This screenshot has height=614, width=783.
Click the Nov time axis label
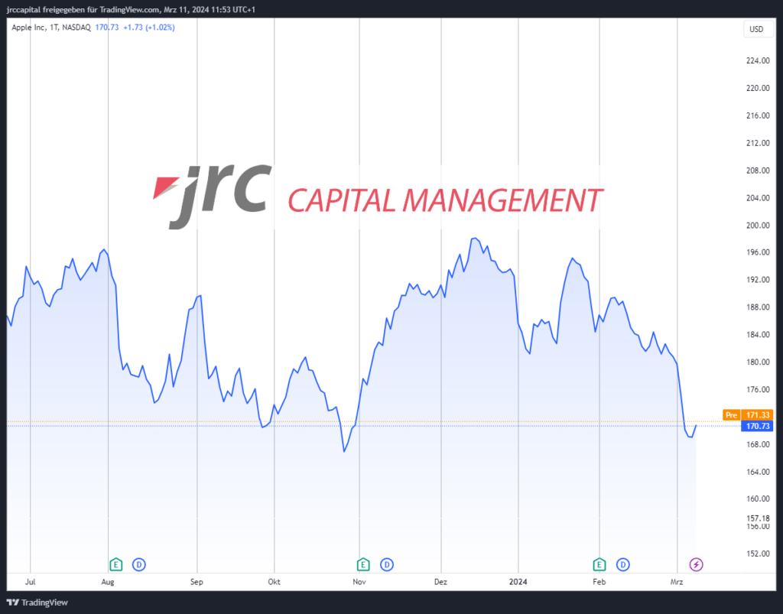(x=359, y=582)
